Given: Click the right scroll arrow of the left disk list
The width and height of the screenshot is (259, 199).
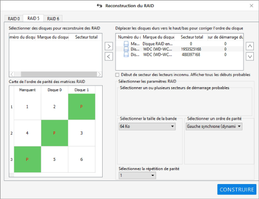Looking at the screenshot, I should (99, 74).
